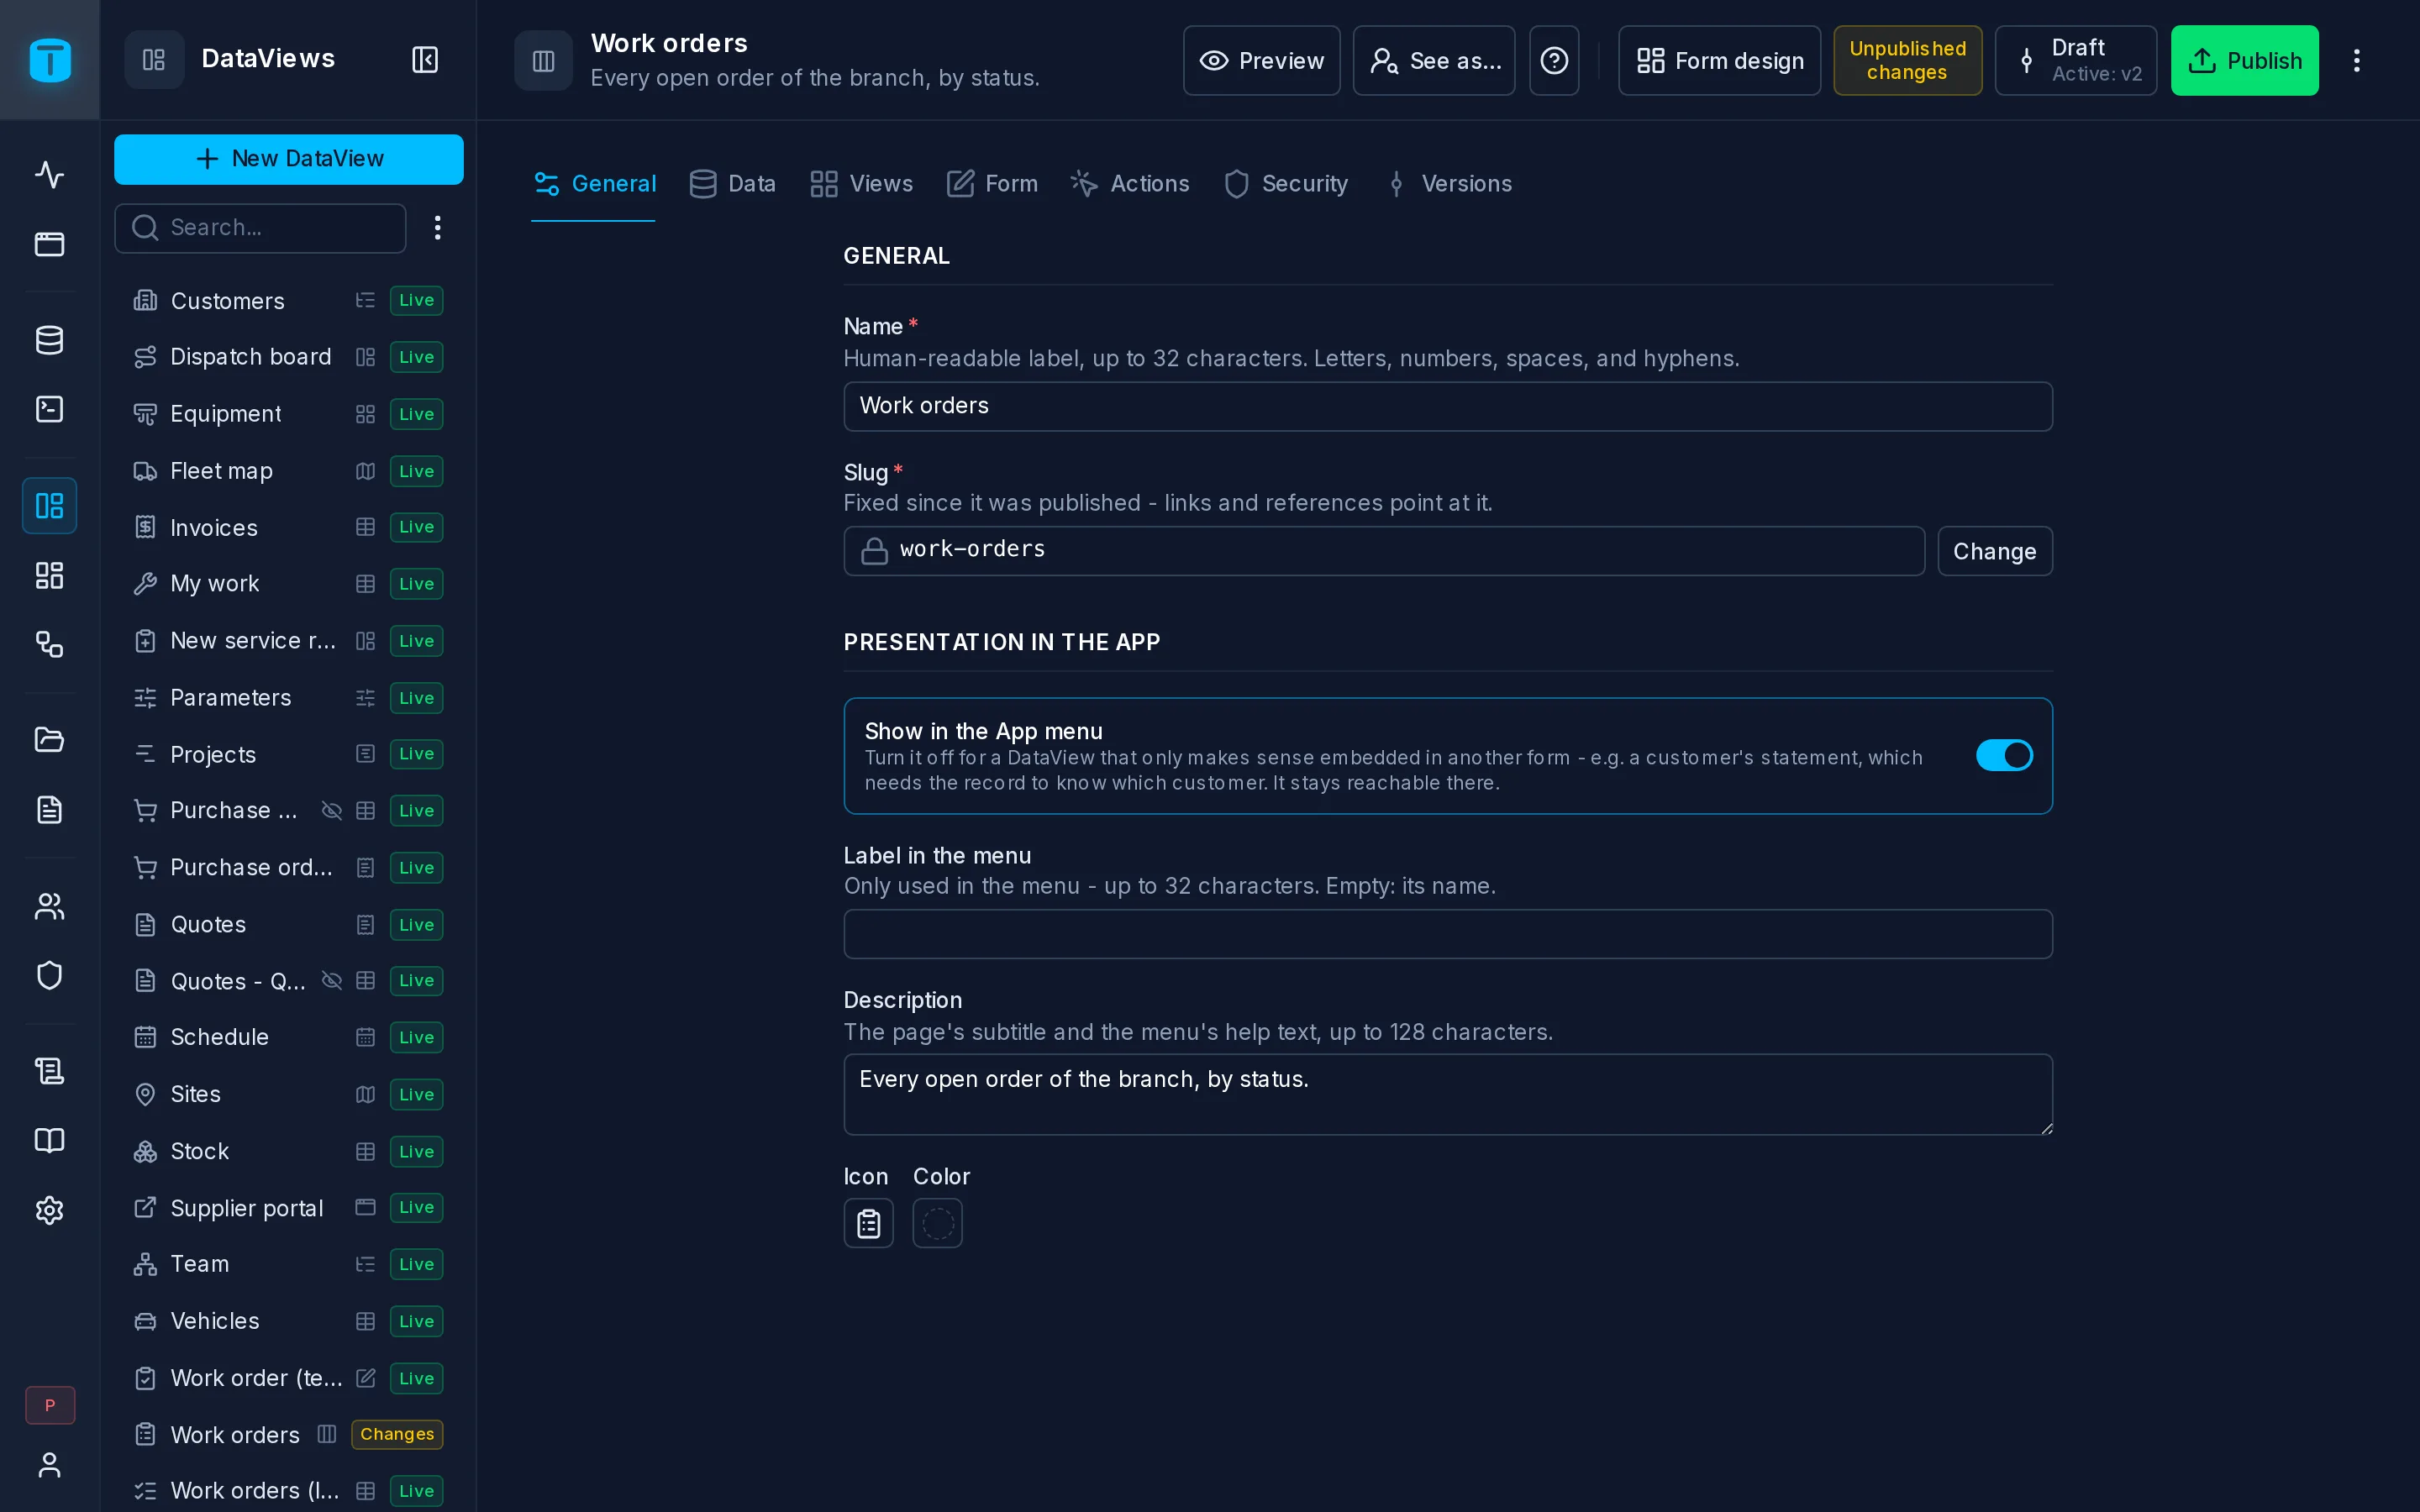Select Schedule in the DataView list
The width and height of the screenshot is (2420, 1512).
pos(288,1037)
